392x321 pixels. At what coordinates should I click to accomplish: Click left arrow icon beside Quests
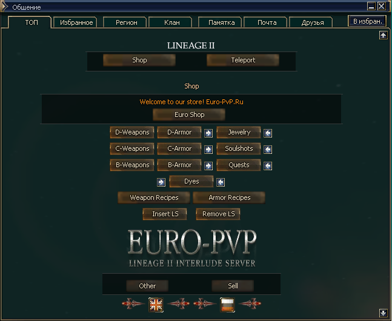268,166
